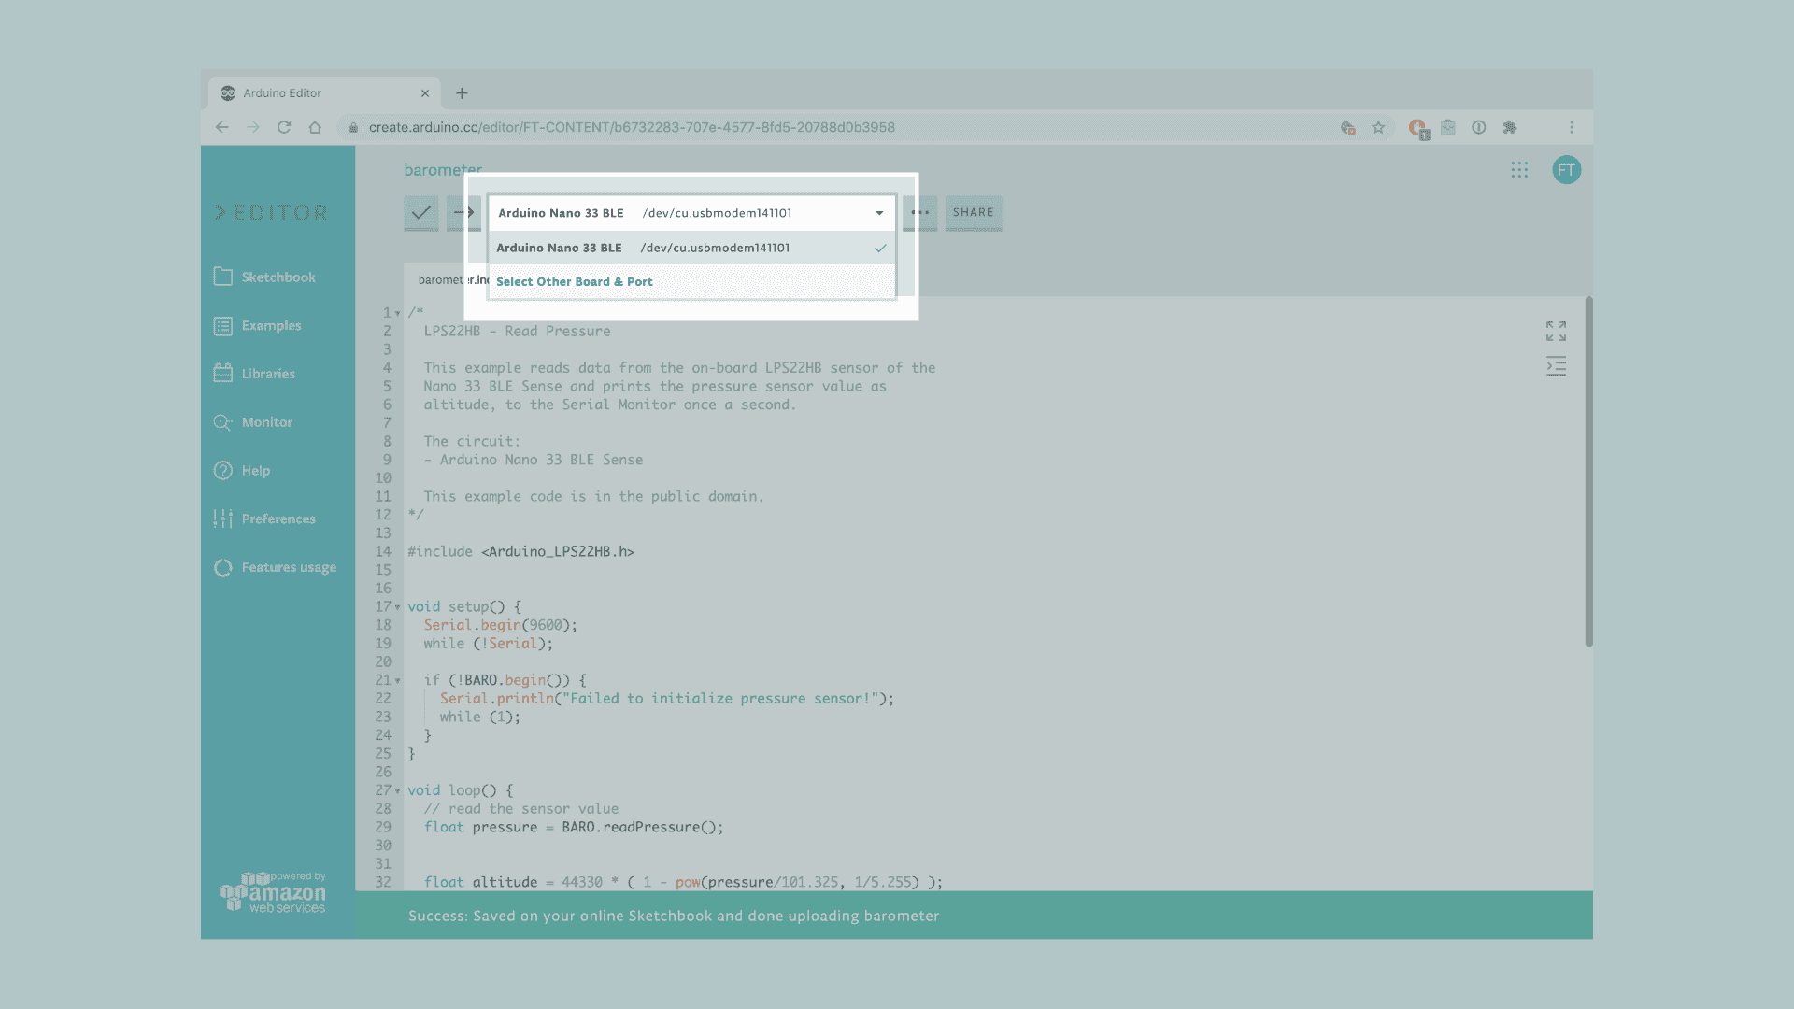Click the browser address bar URL
The height and width of the screenshot is (1009, 1794).
(x=632, y=128)
